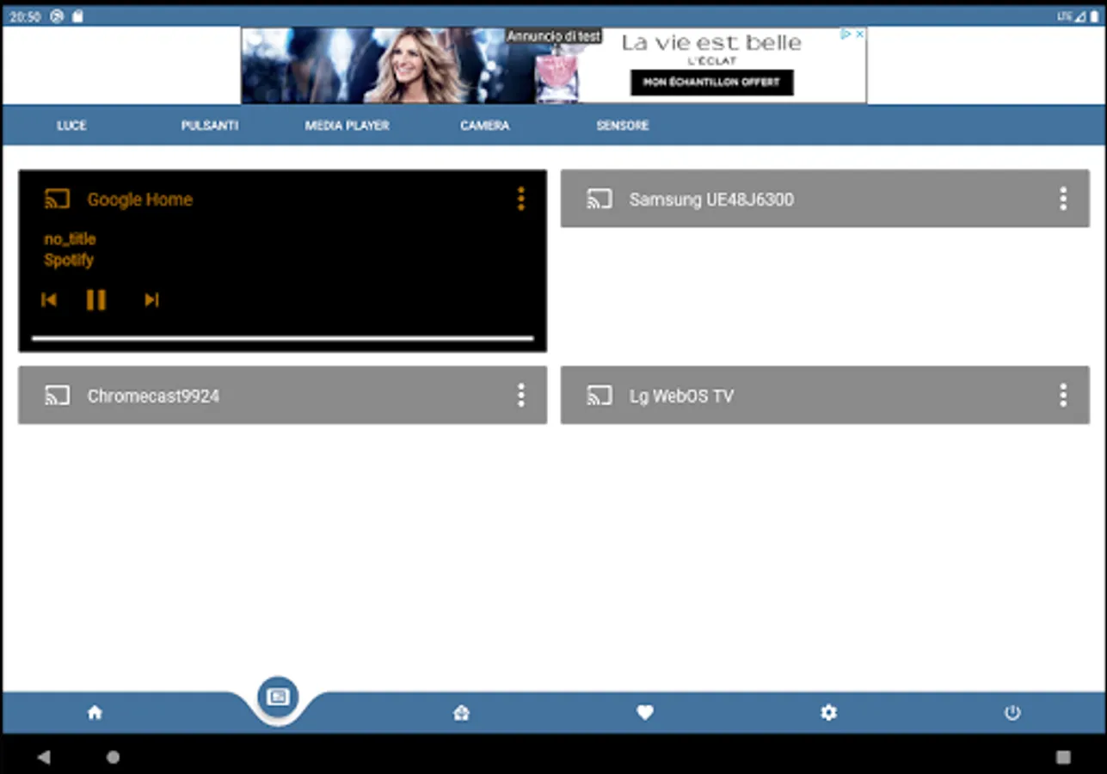
Task: Open Google Home three-dot menu
Action: pos(520,199)
